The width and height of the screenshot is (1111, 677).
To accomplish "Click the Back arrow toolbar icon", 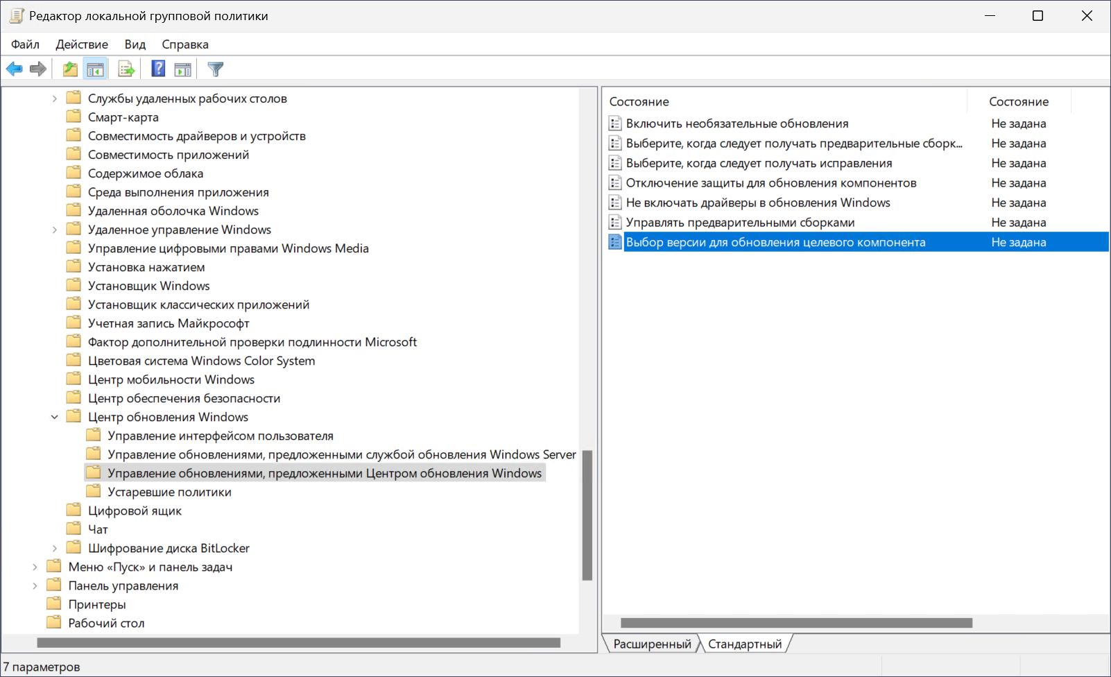I will [14, 69].
